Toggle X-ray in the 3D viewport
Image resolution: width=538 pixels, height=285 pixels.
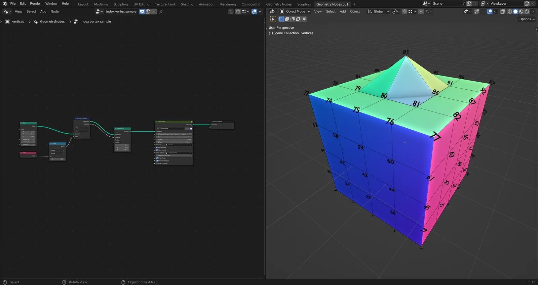[502, 11]
